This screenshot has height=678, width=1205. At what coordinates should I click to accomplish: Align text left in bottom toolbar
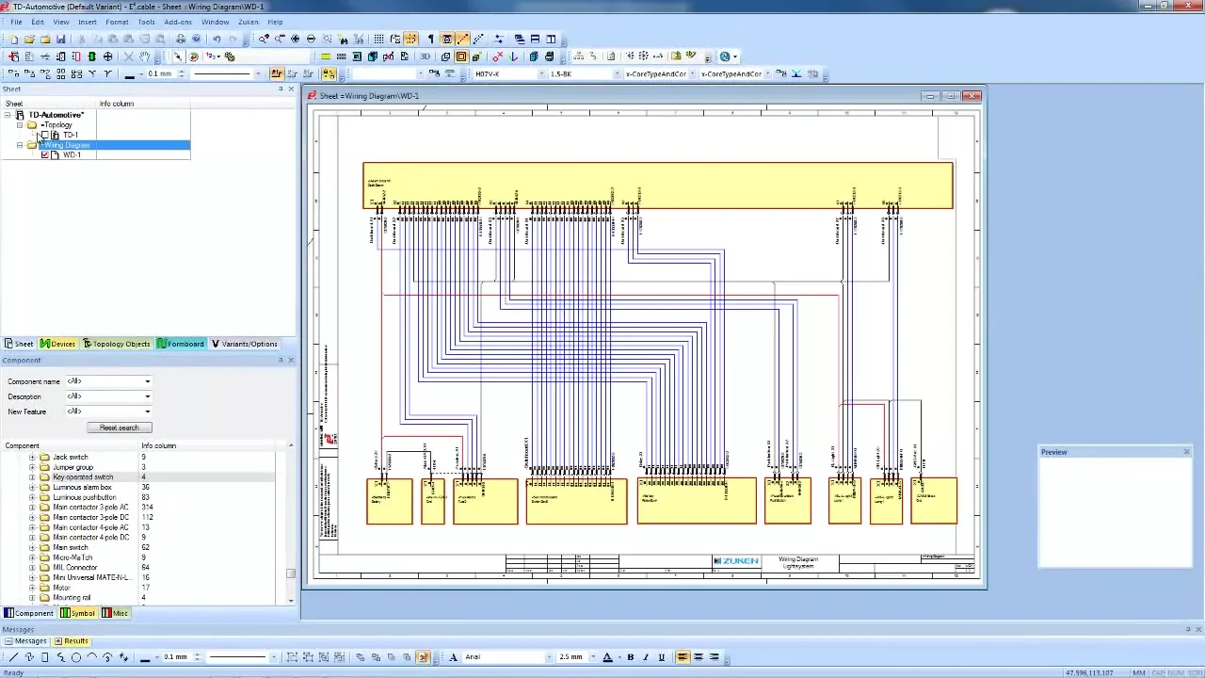coord(683,657)
